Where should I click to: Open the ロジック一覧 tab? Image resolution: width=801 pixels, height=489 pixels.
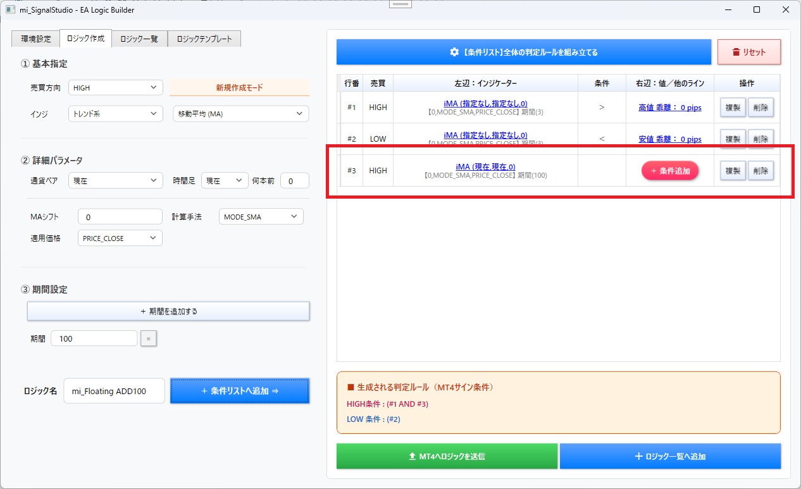coord(139,39)
